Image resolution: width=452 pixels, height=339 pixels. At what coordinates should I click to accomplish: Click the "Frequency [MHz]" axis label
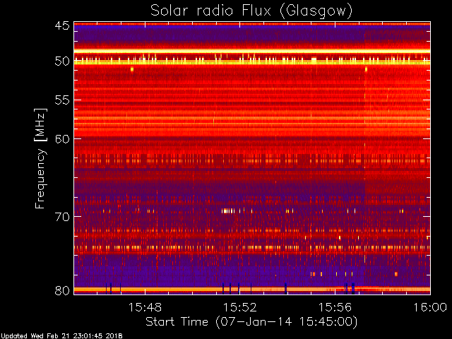coord(40,158)
